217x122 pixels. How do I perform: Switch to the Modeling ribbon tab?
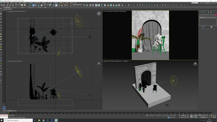[x=8, y=7]
